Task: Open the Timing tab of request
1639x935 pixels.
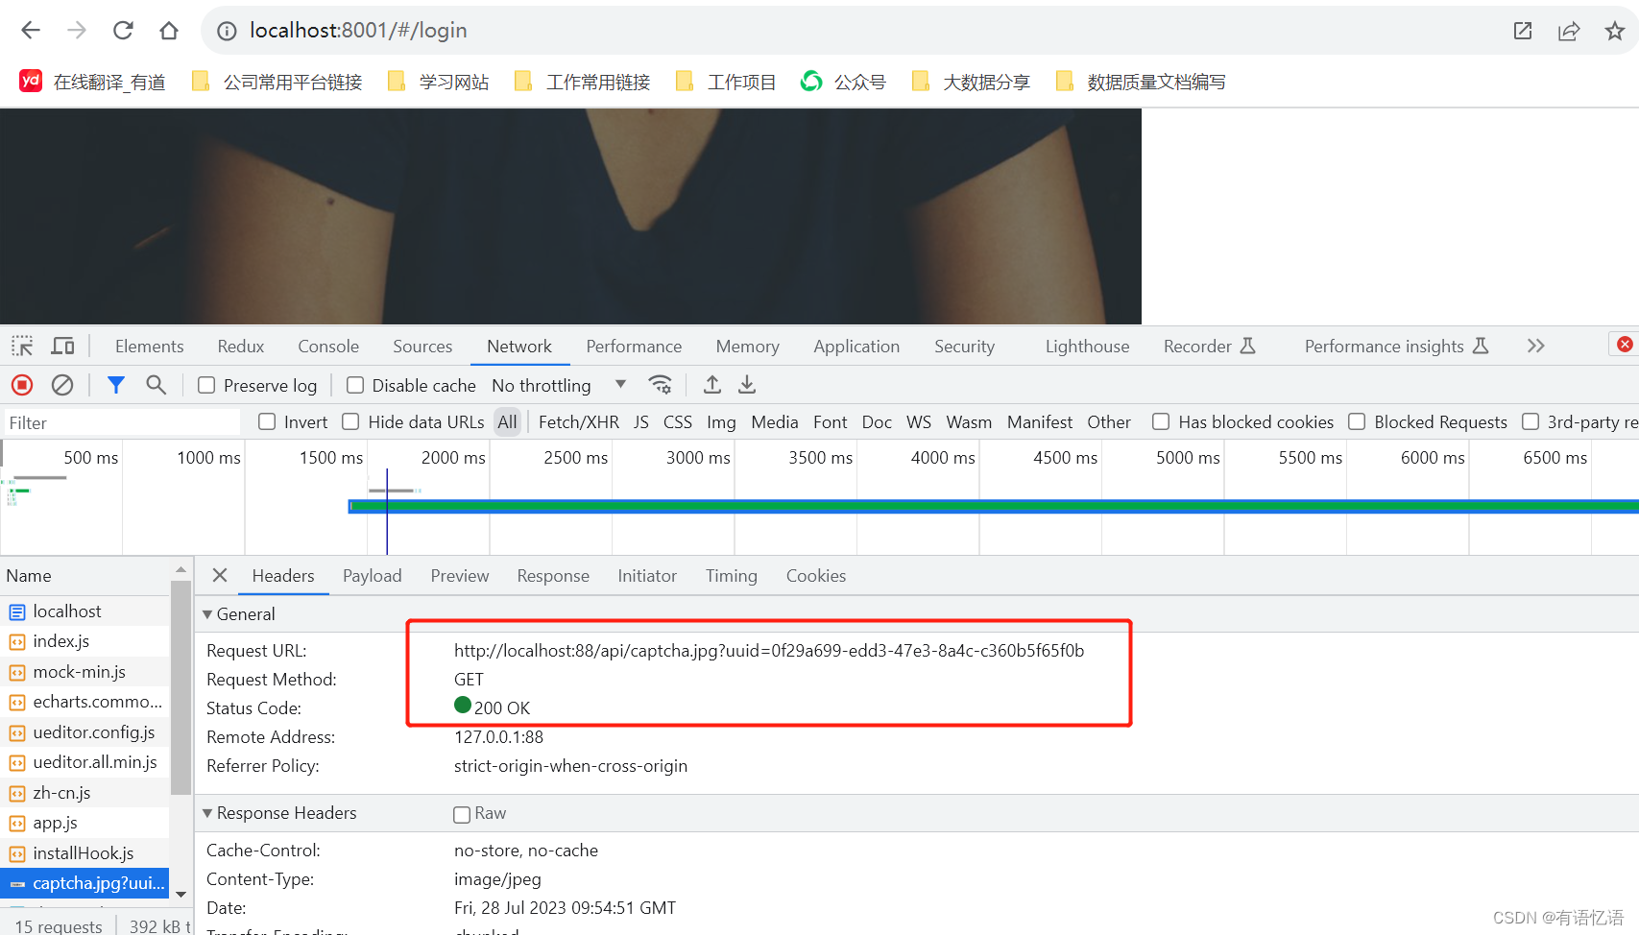Action: [x=732, y=575]
